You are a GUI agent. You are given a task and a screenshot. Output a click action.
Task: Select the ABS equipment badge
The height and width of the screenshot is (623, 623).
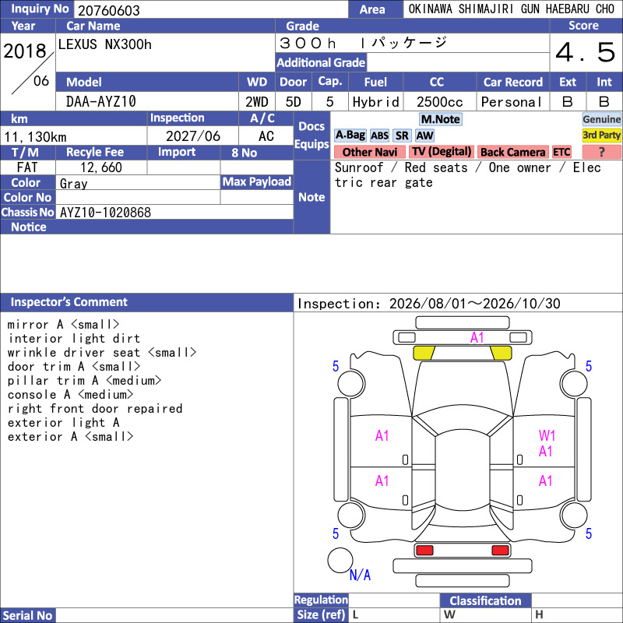[x=379, y=136]
